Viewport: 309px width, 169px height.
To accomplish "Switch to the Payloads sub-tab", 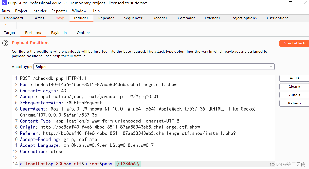I will click(59, 33).
